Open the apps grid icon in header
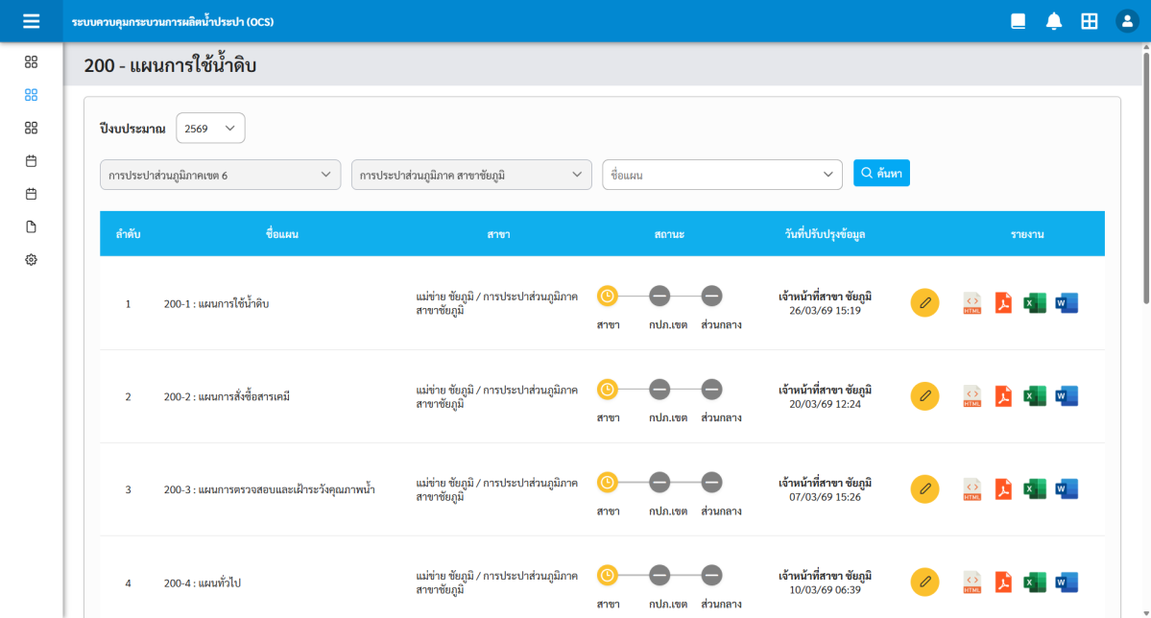 pos(1090,21)
